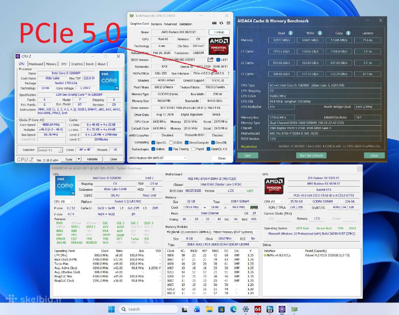Click the Close button in GPU-Z
This screenshot has height=315, width=399.
[x=222, y=158]
